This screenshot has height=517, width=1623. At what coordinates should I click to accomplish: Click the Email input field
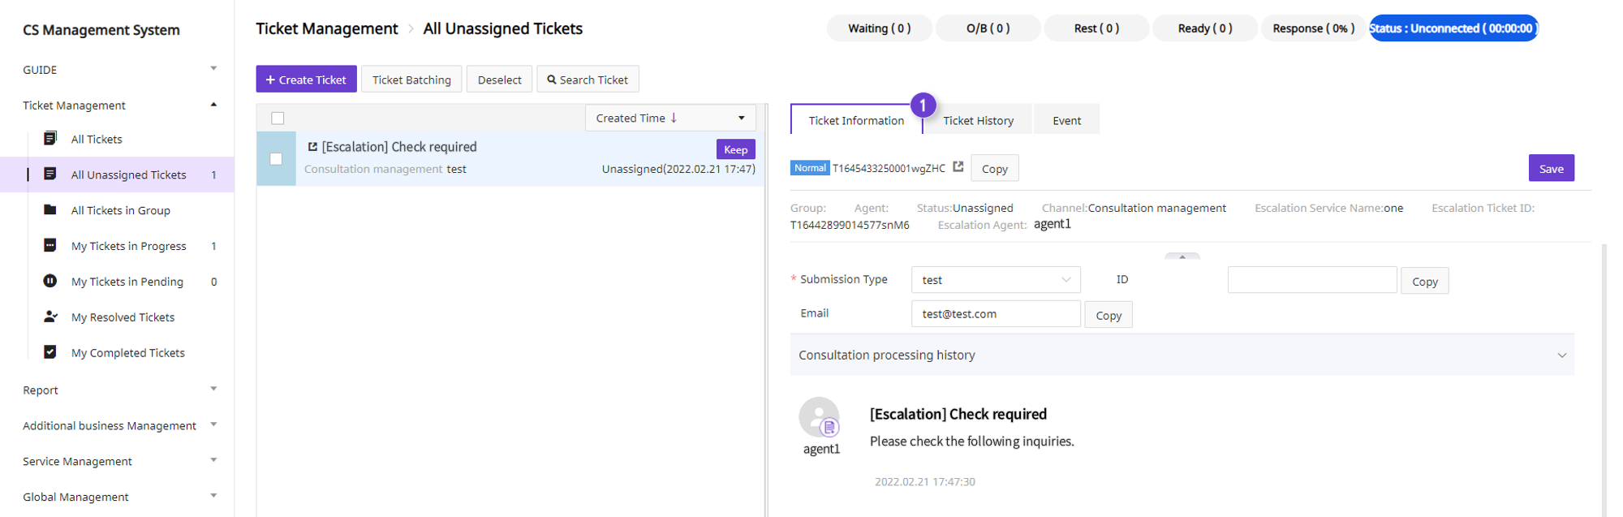point(996,313)
